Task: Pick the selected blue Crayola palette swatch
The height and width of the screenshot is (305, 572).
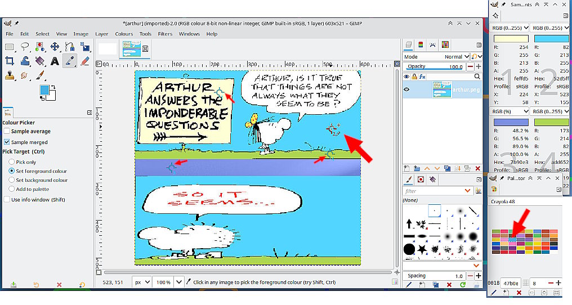Action: point(512,239)
